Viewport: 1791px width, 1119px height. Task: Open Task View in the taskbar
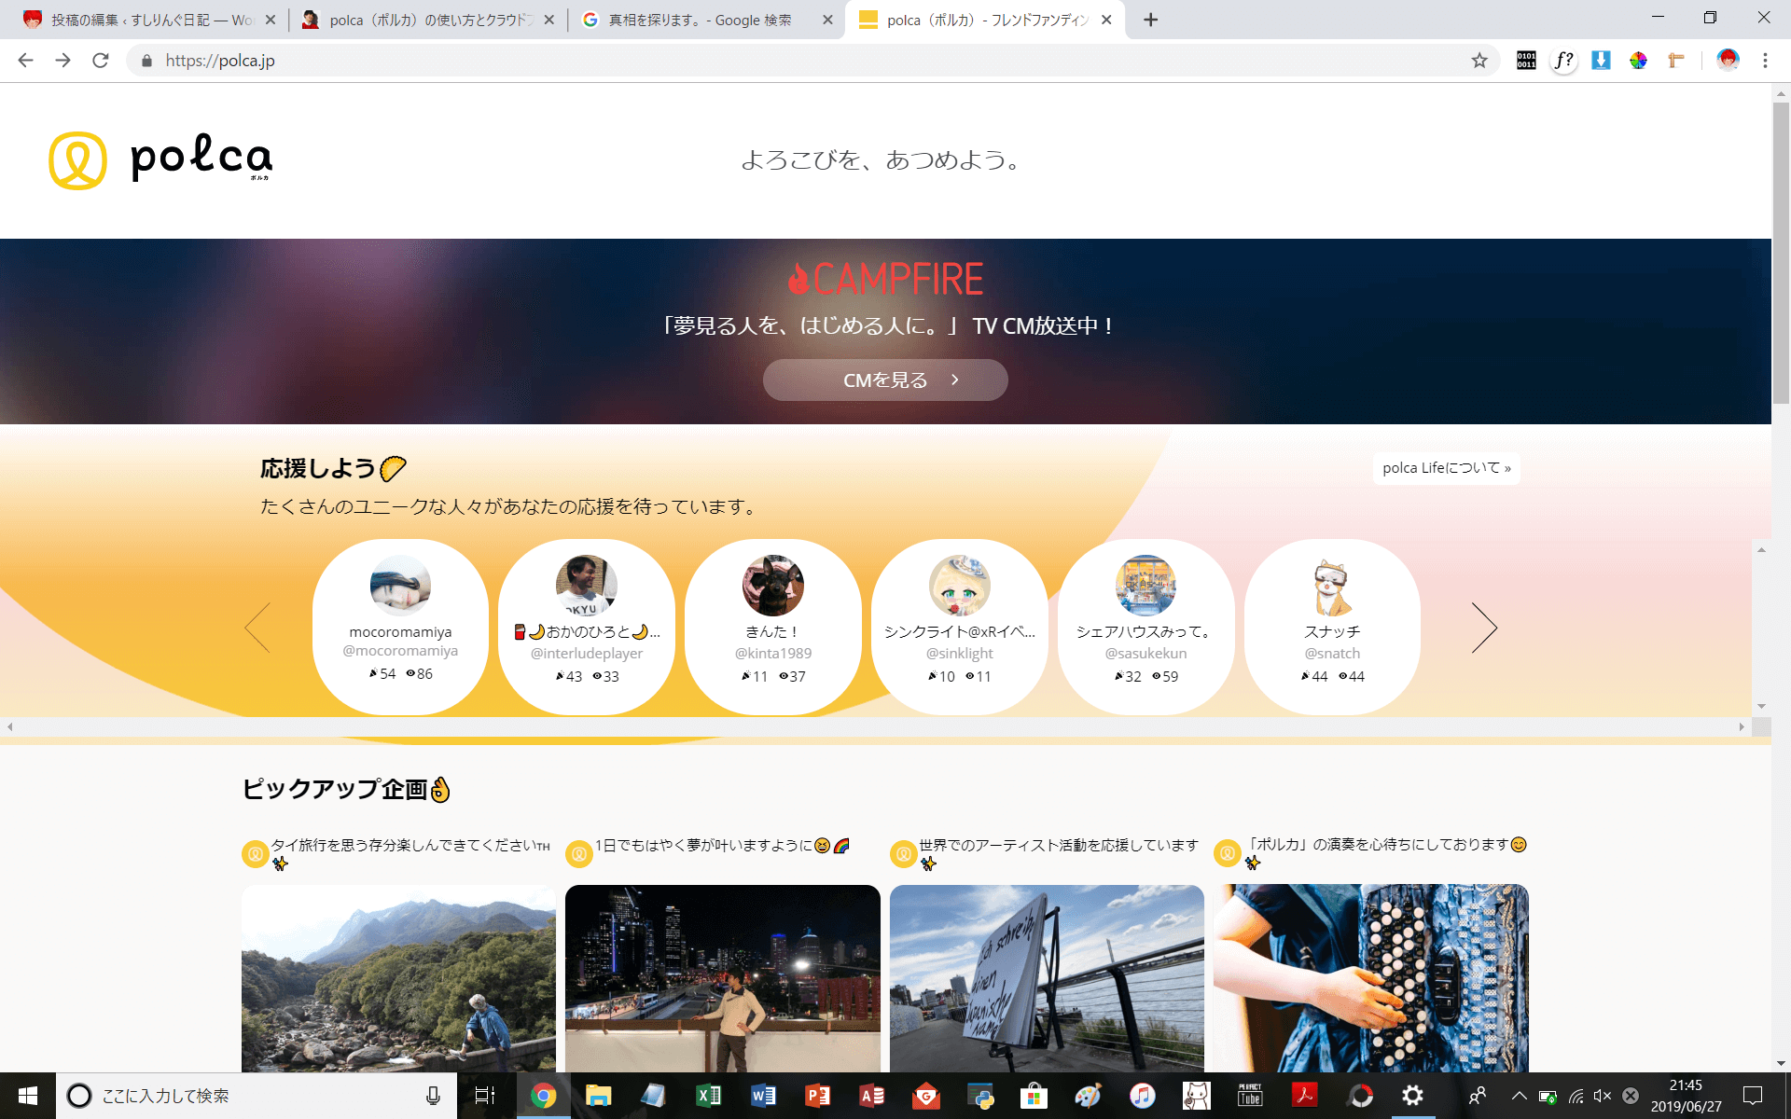485,1096
